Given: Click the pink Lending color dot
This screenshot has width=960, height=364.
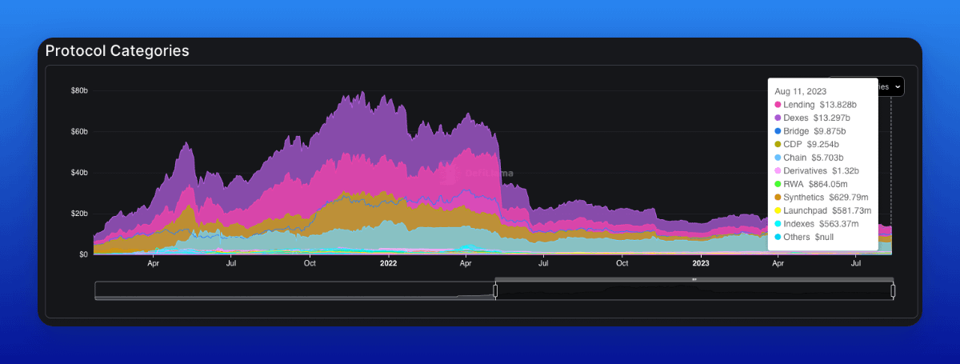Looking at the screenshot, I should [x=778, y=105].
